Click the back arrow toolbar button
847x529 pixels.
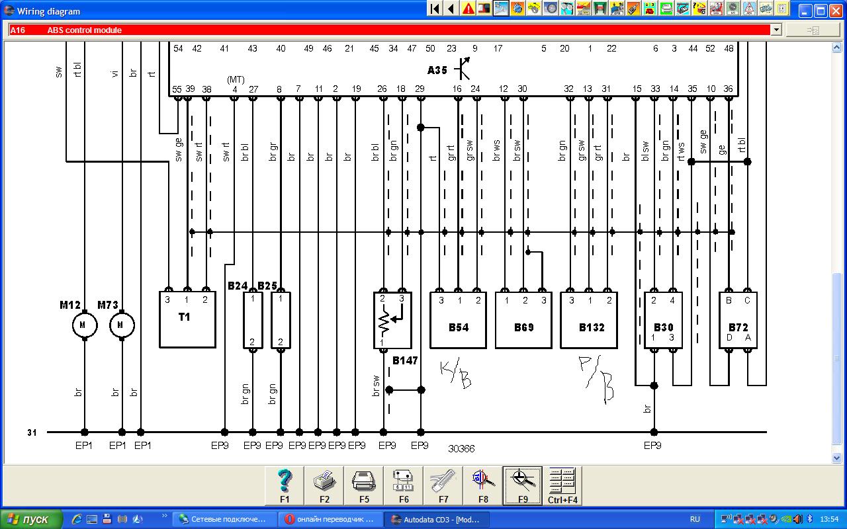point(451,9)
